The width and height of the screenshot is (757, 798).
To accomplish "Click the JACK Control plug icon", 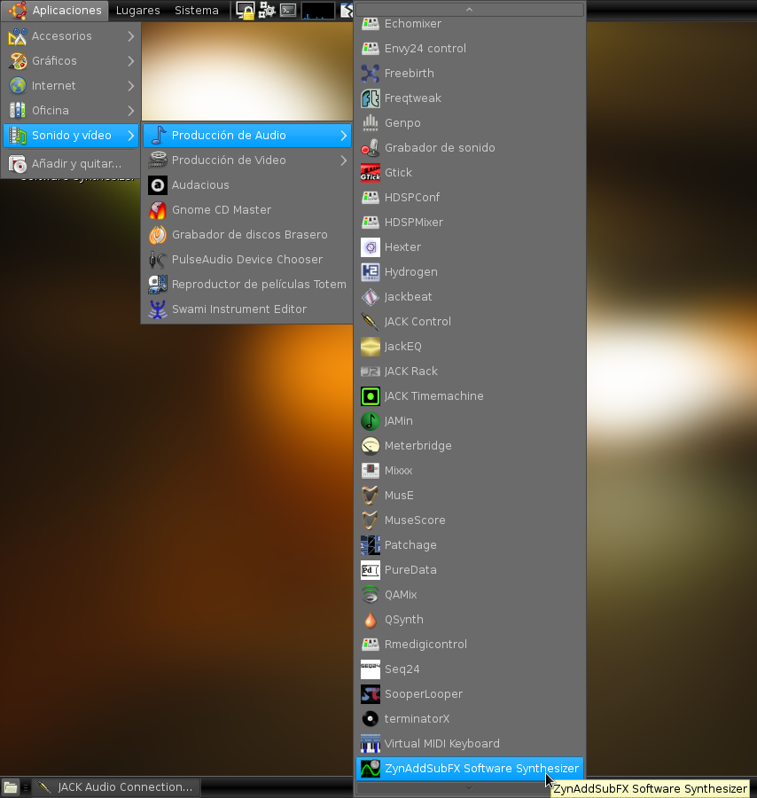I will 371,322.
